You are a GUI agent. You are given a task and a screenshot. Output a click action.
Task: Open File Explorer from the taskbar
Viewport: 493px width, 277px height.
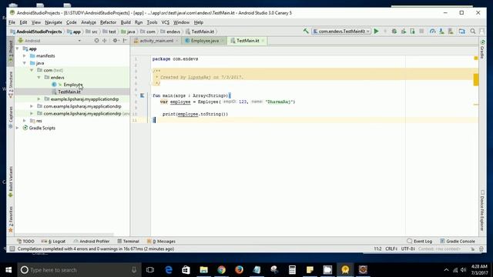tap(203, 270)
